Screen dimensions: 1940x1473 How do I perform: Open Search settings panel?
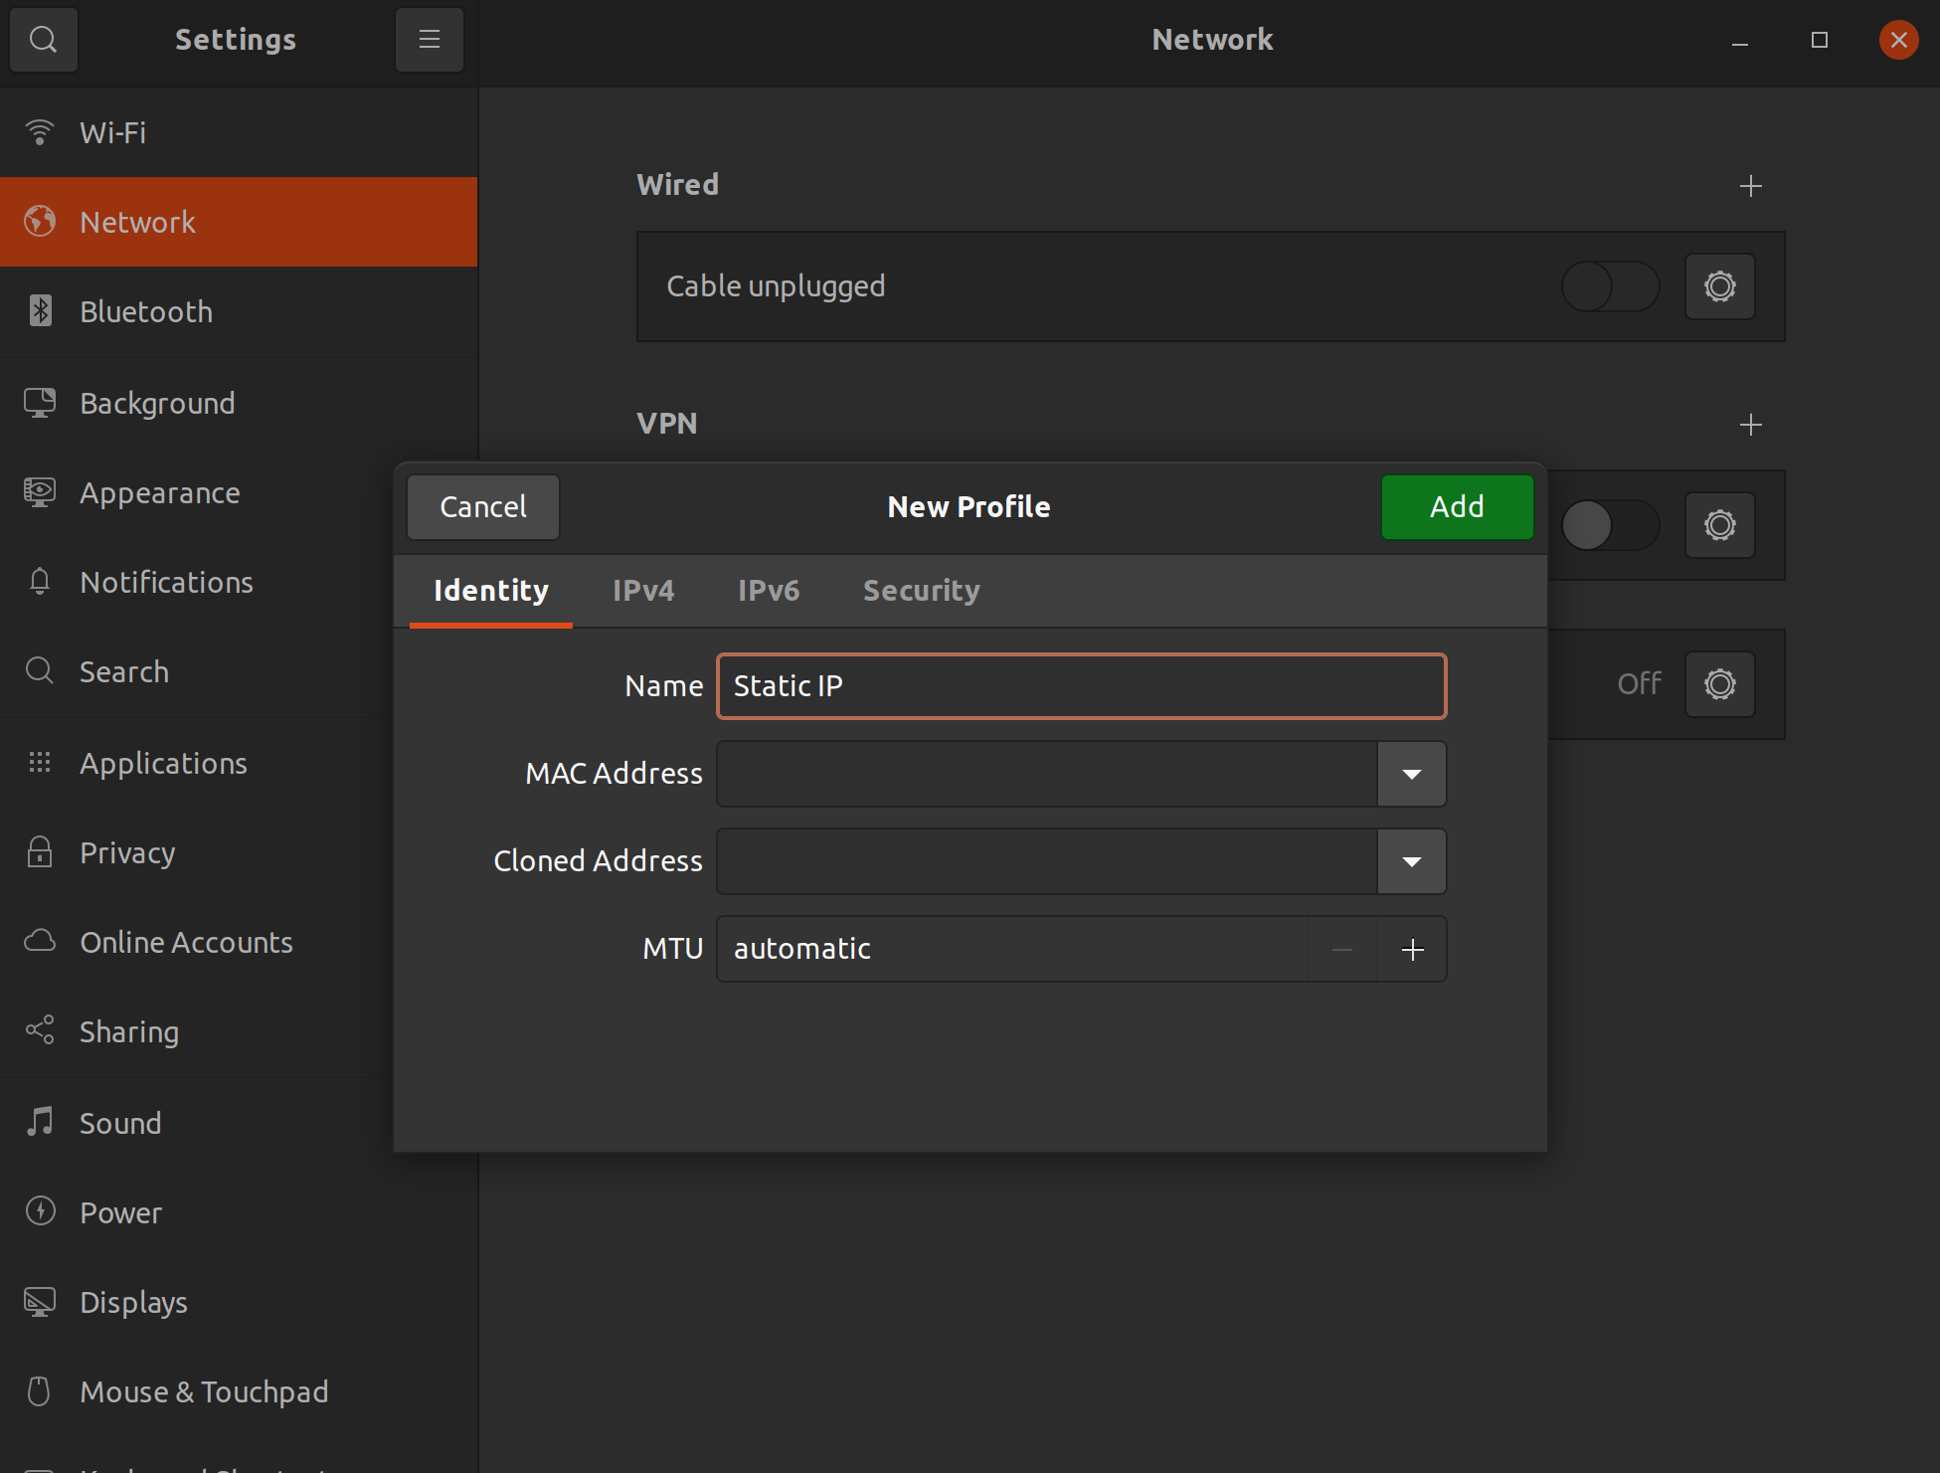click(197, 671)
